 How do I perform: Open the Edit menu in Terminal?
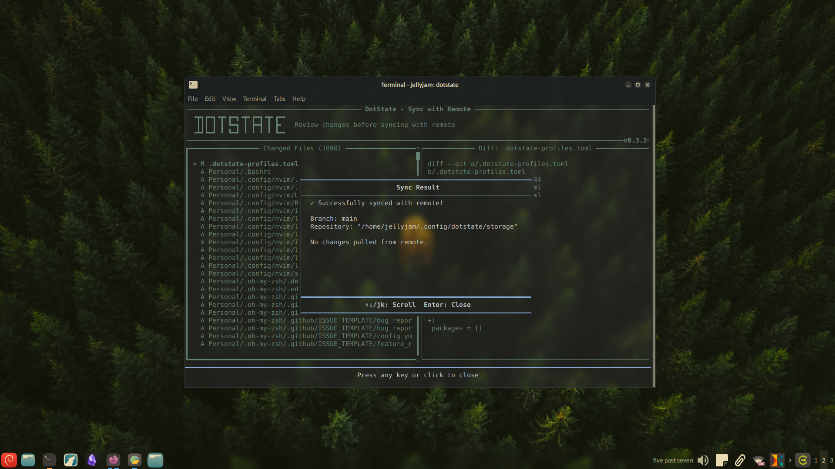pos(210,99)
